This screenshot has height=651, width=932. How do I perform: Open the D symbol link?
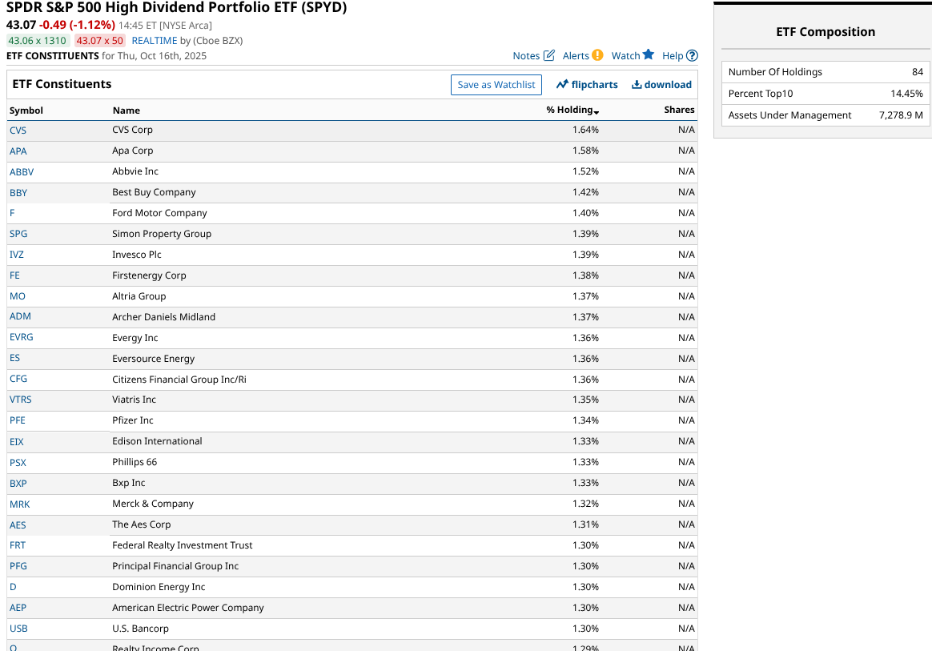pyautogui.click(x=13, y=587)
